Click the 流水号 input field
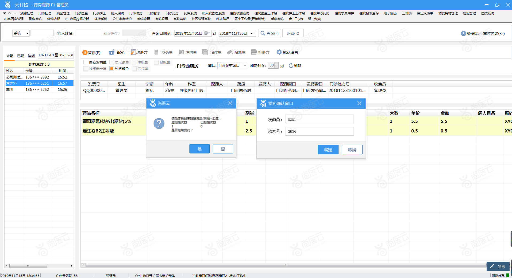The image size is (512, 278). coord(319,131)
